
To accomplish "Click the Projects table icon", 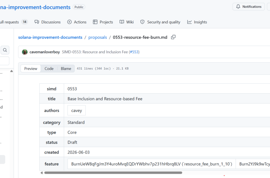I will tap(95, 22).
